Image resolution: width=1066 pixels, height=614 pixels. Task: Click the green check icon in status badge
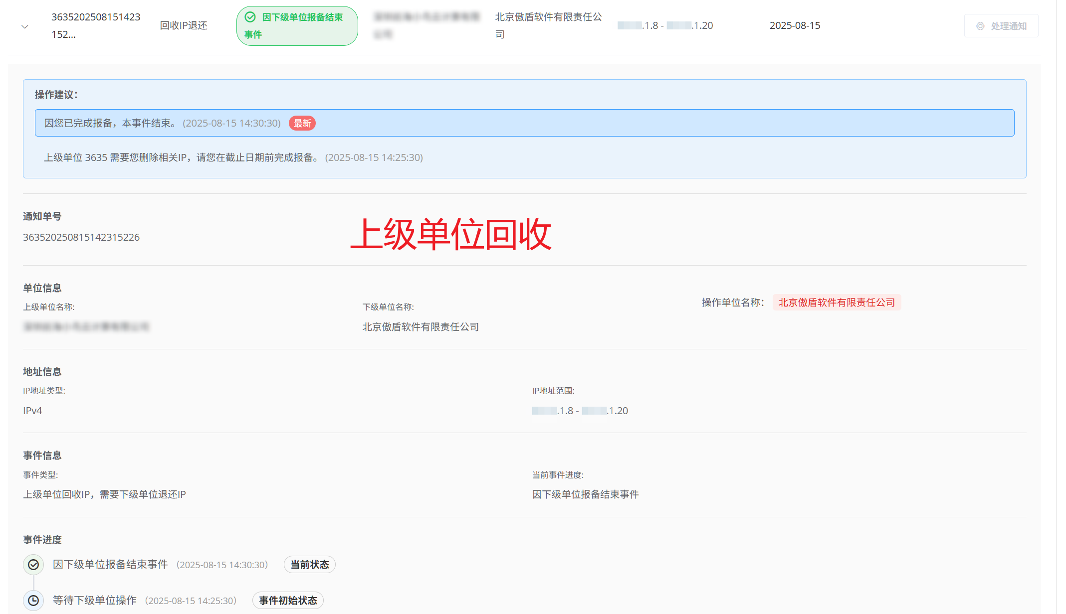point(250,17)
